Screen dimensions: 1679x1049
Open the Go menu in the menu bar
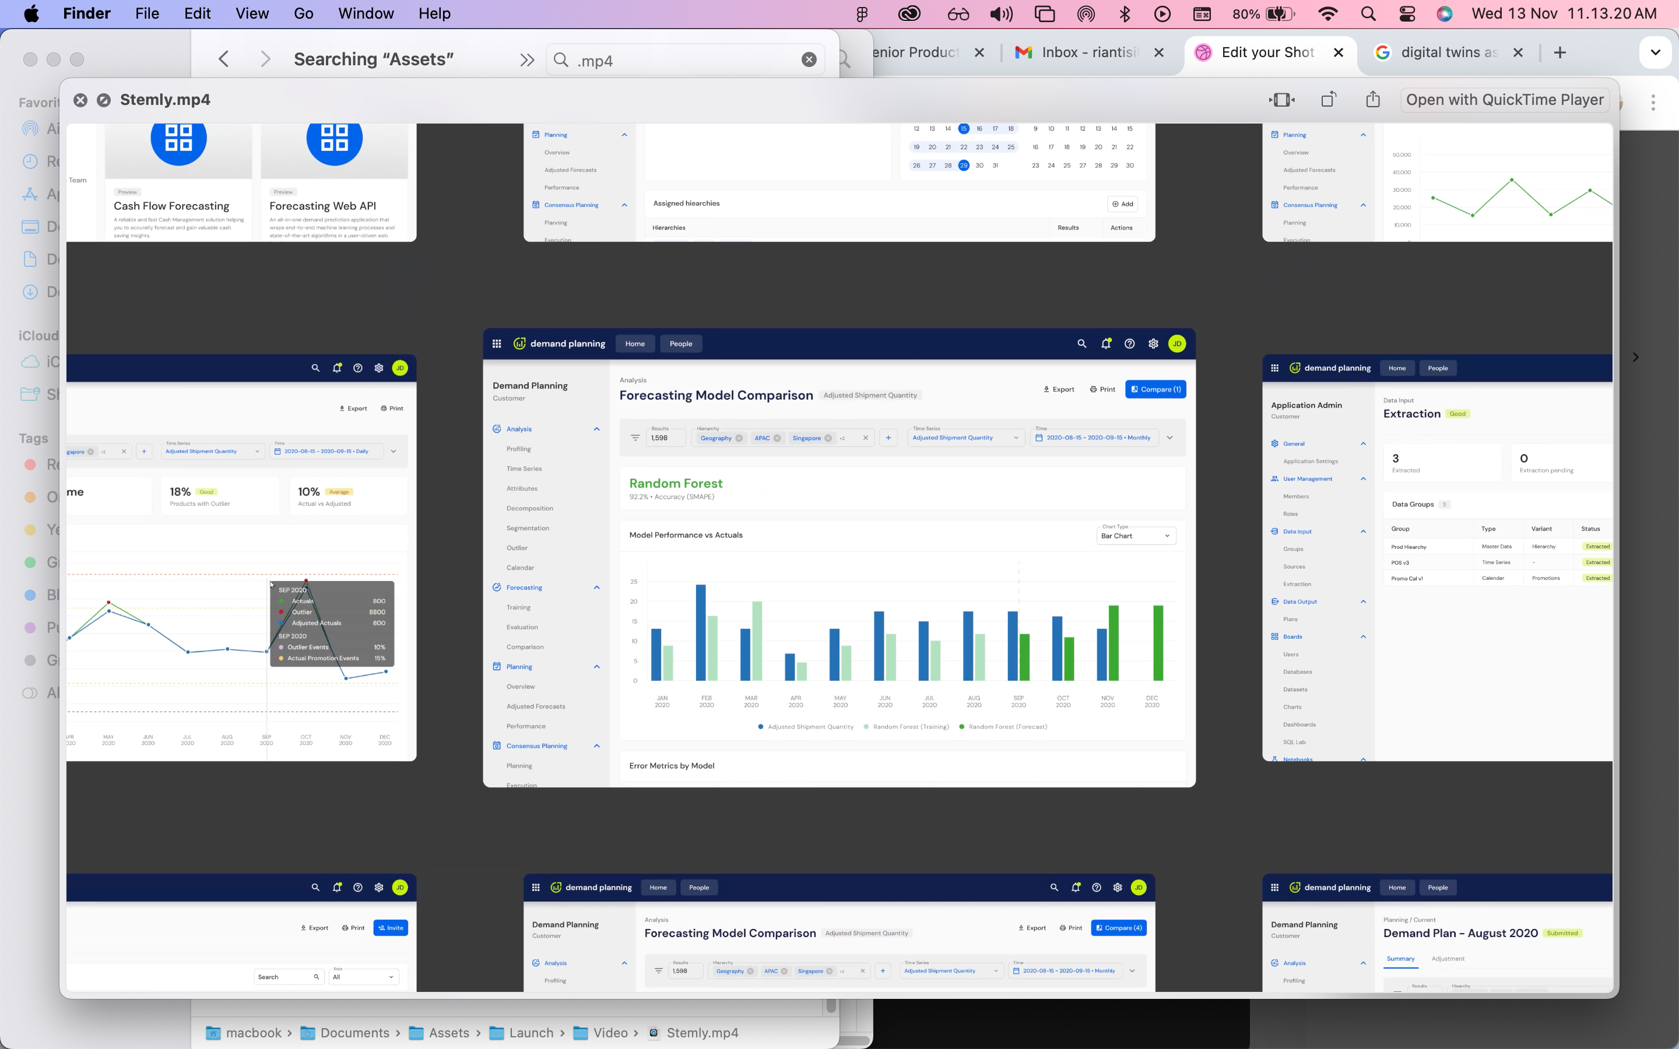click(303, 13)
